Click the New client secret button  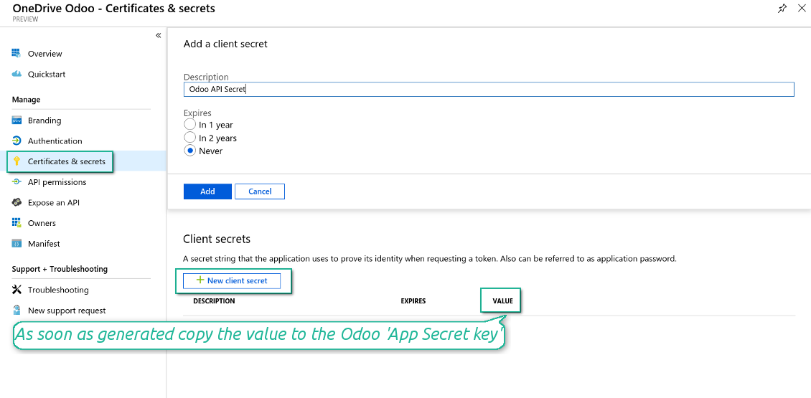pos(232,281)
